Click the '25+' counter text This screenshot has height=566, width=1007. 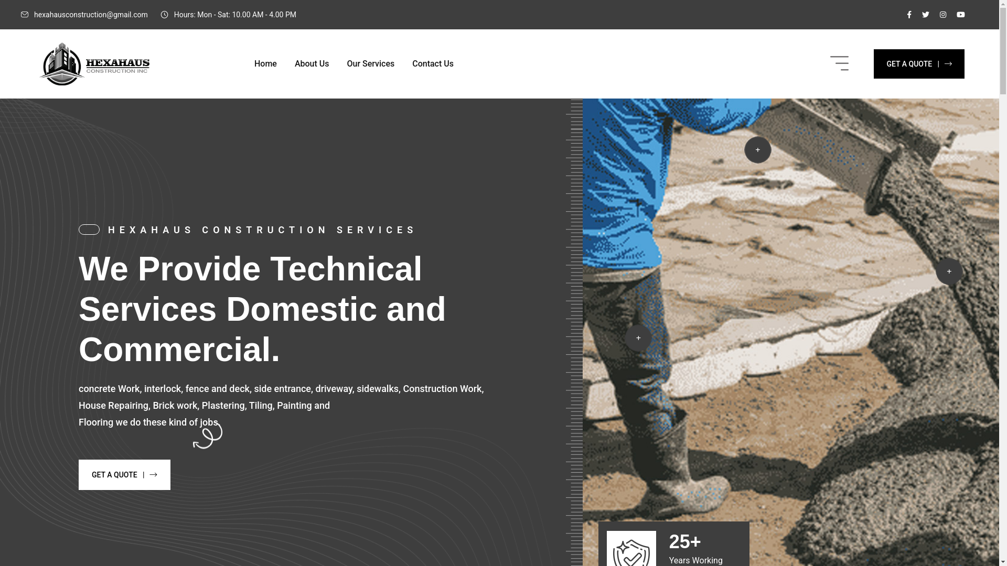685,542
